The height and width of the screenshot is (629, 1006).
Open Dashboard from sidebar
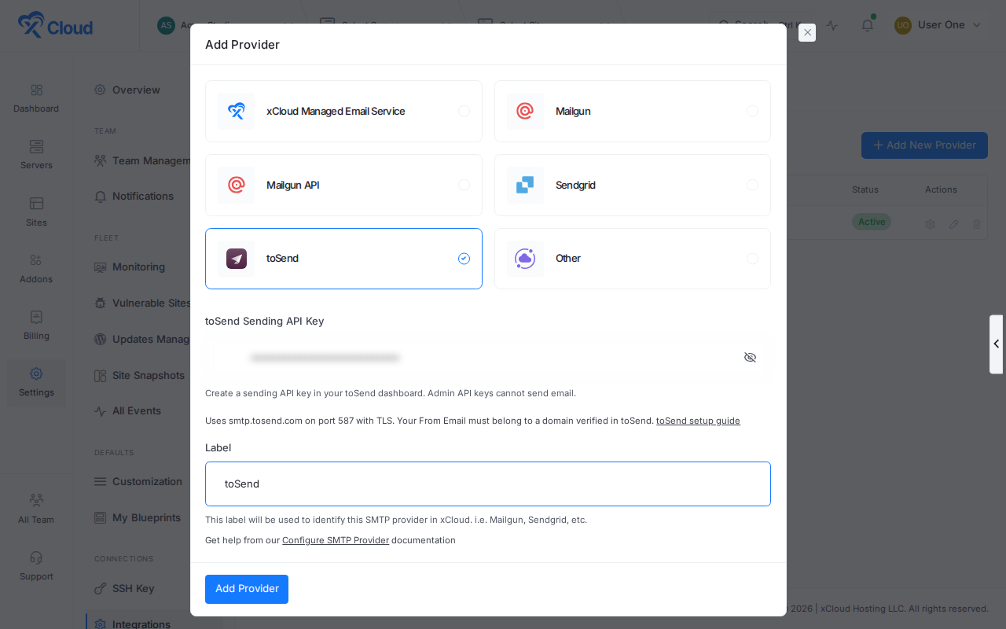click(x=36, y=98)
